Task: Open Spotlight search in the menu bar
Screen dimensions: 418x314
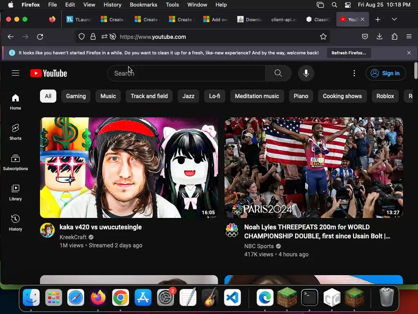Action: (334, 5)
